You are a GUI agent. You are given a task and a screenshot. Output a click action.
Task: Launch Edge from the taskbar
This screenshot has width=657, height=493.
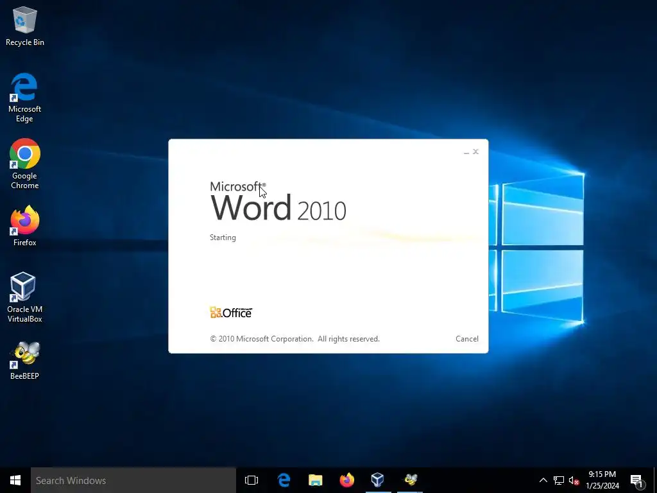coord(284,480)
